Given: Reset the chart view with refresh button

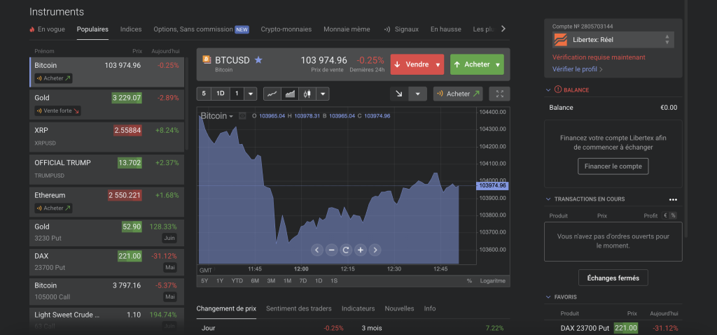Looking at the screenshot, I should tap(346, 250).
